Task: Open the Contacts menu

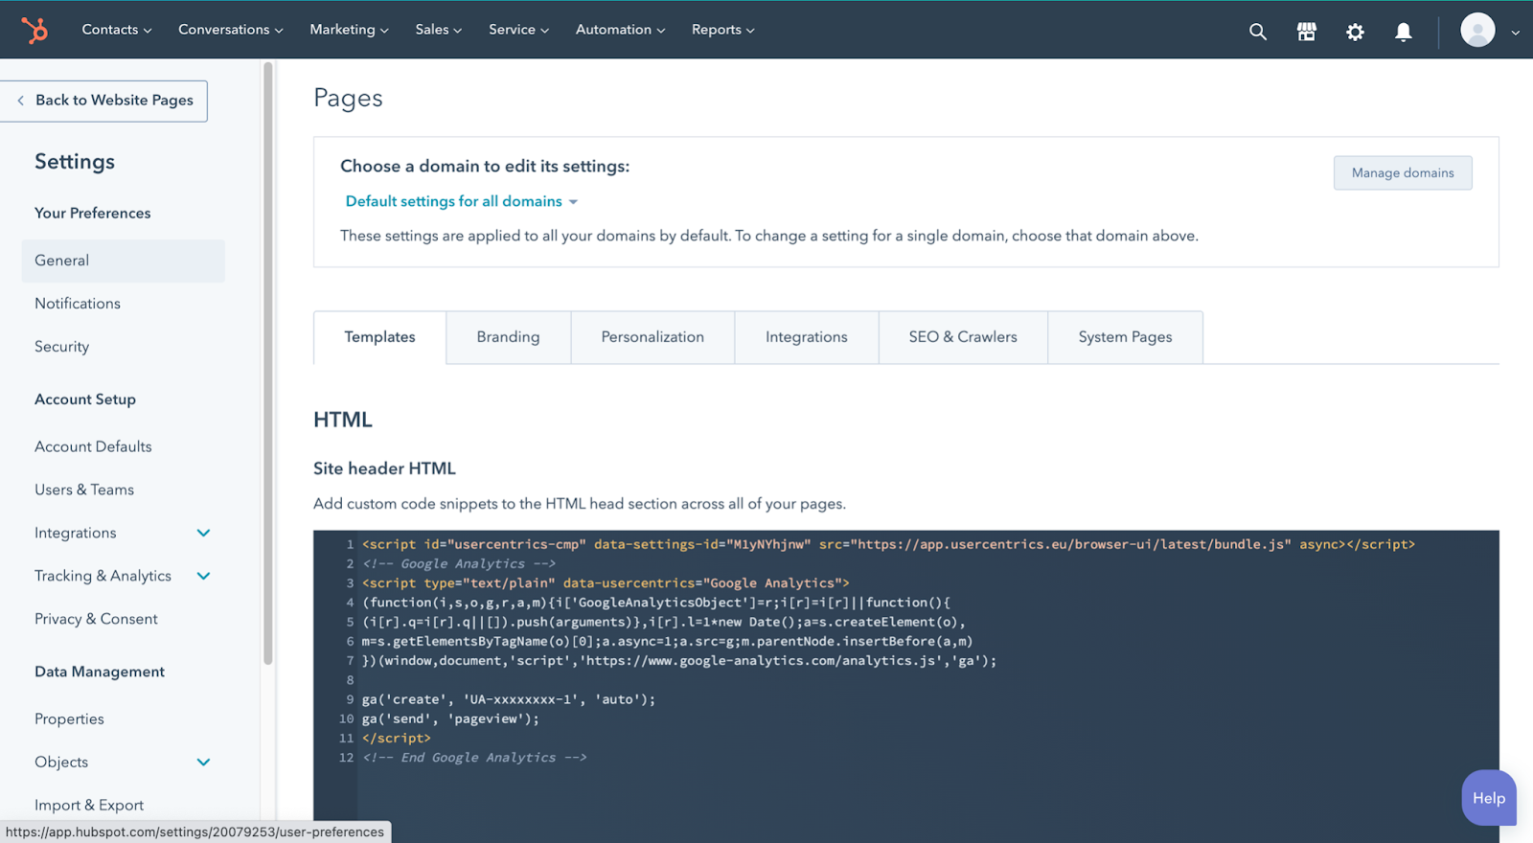Action: (x=117, y=30)
